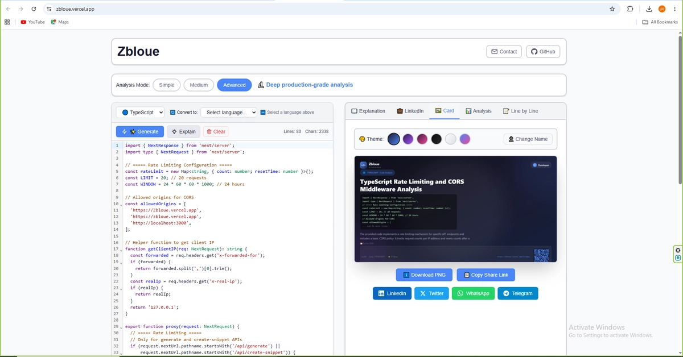
Task: Click the 'Theme:' label
Action: pyautogui.click(x=375, y=139)
